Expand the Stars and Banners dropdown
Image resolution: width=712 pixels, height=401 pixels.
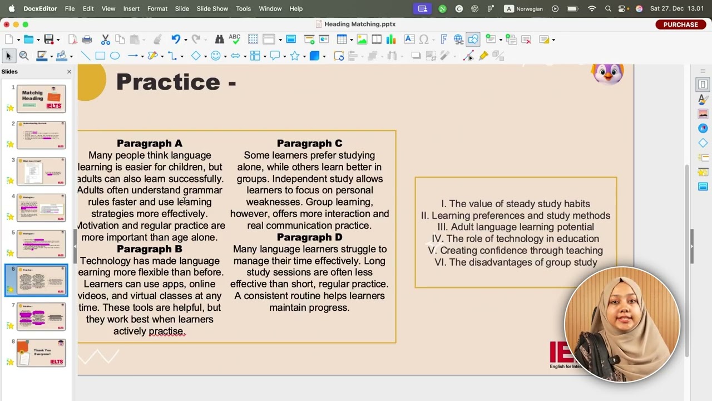(x=304, y=56)
